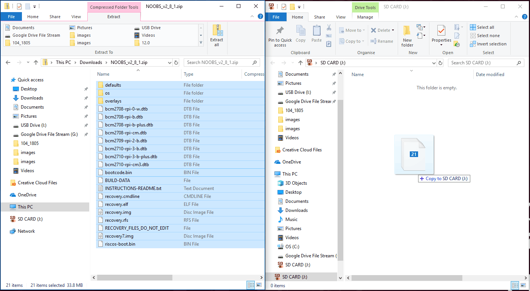Switch NOOBS zip window to large icons view
The height and width of the screenshot is (291, 530).
259,285
